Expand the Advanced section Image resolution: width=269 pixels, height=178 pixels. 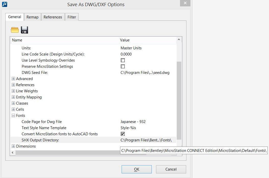[x=13, y=79]
